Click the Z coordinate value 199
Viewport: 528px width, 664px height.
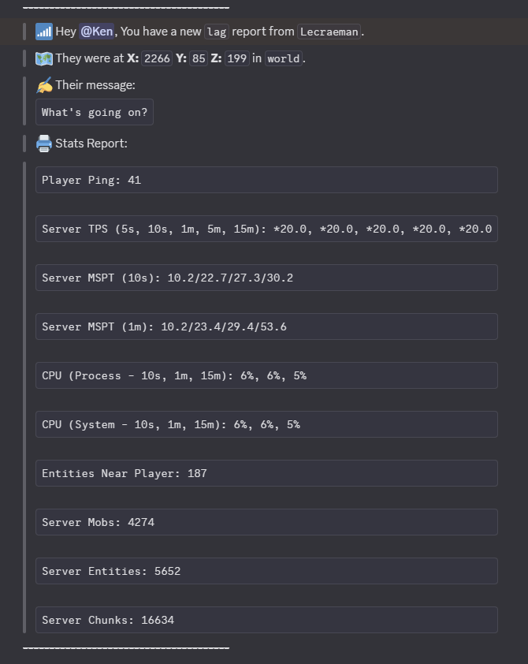pyautogui.click(x=236, y=59)
